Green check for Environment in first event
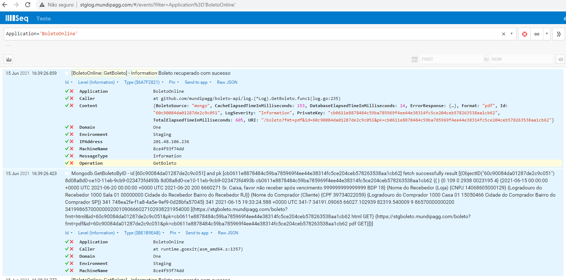 click(67, 134)
